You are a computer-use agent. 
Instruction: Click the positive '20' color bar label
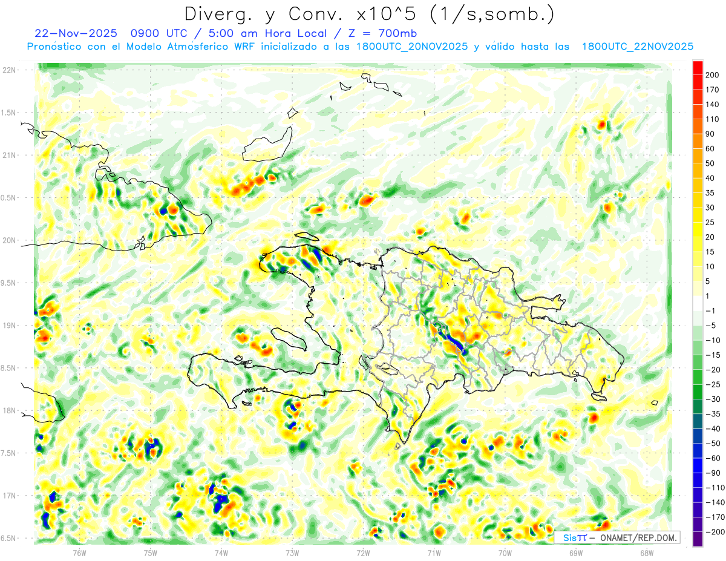pos(710,237)
